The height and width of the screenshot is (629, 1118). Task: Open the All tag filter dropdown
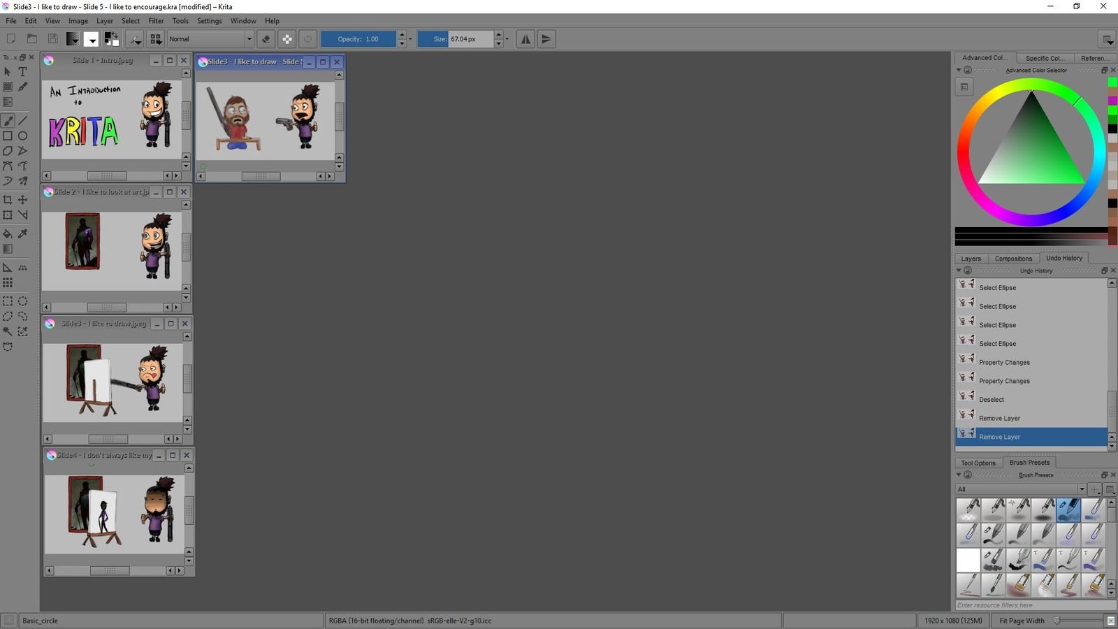pos(1021,489)
